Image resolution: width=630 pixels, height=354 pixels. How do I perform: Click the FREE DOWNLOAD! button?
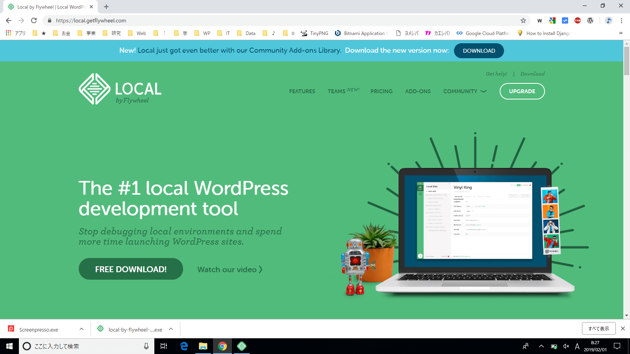point(131,269)
